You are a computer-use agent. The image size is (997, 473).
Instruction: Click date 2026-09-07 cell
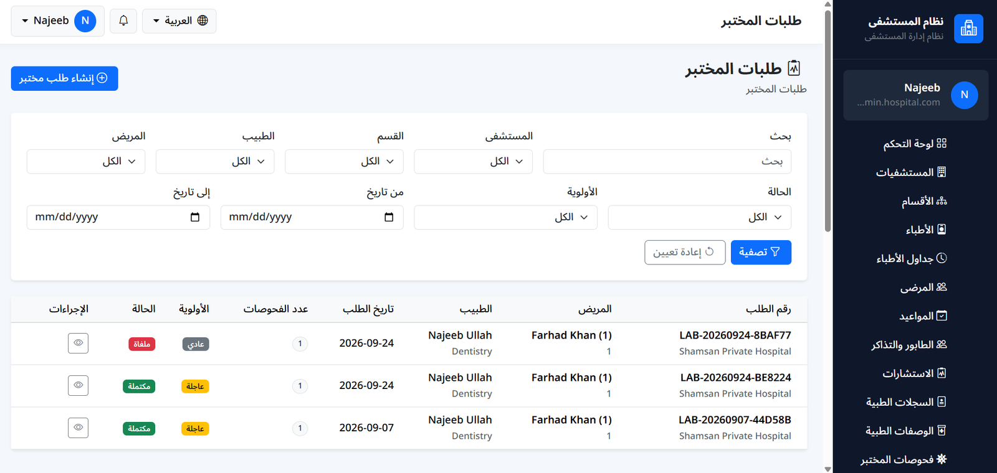[x=366, y=428]
